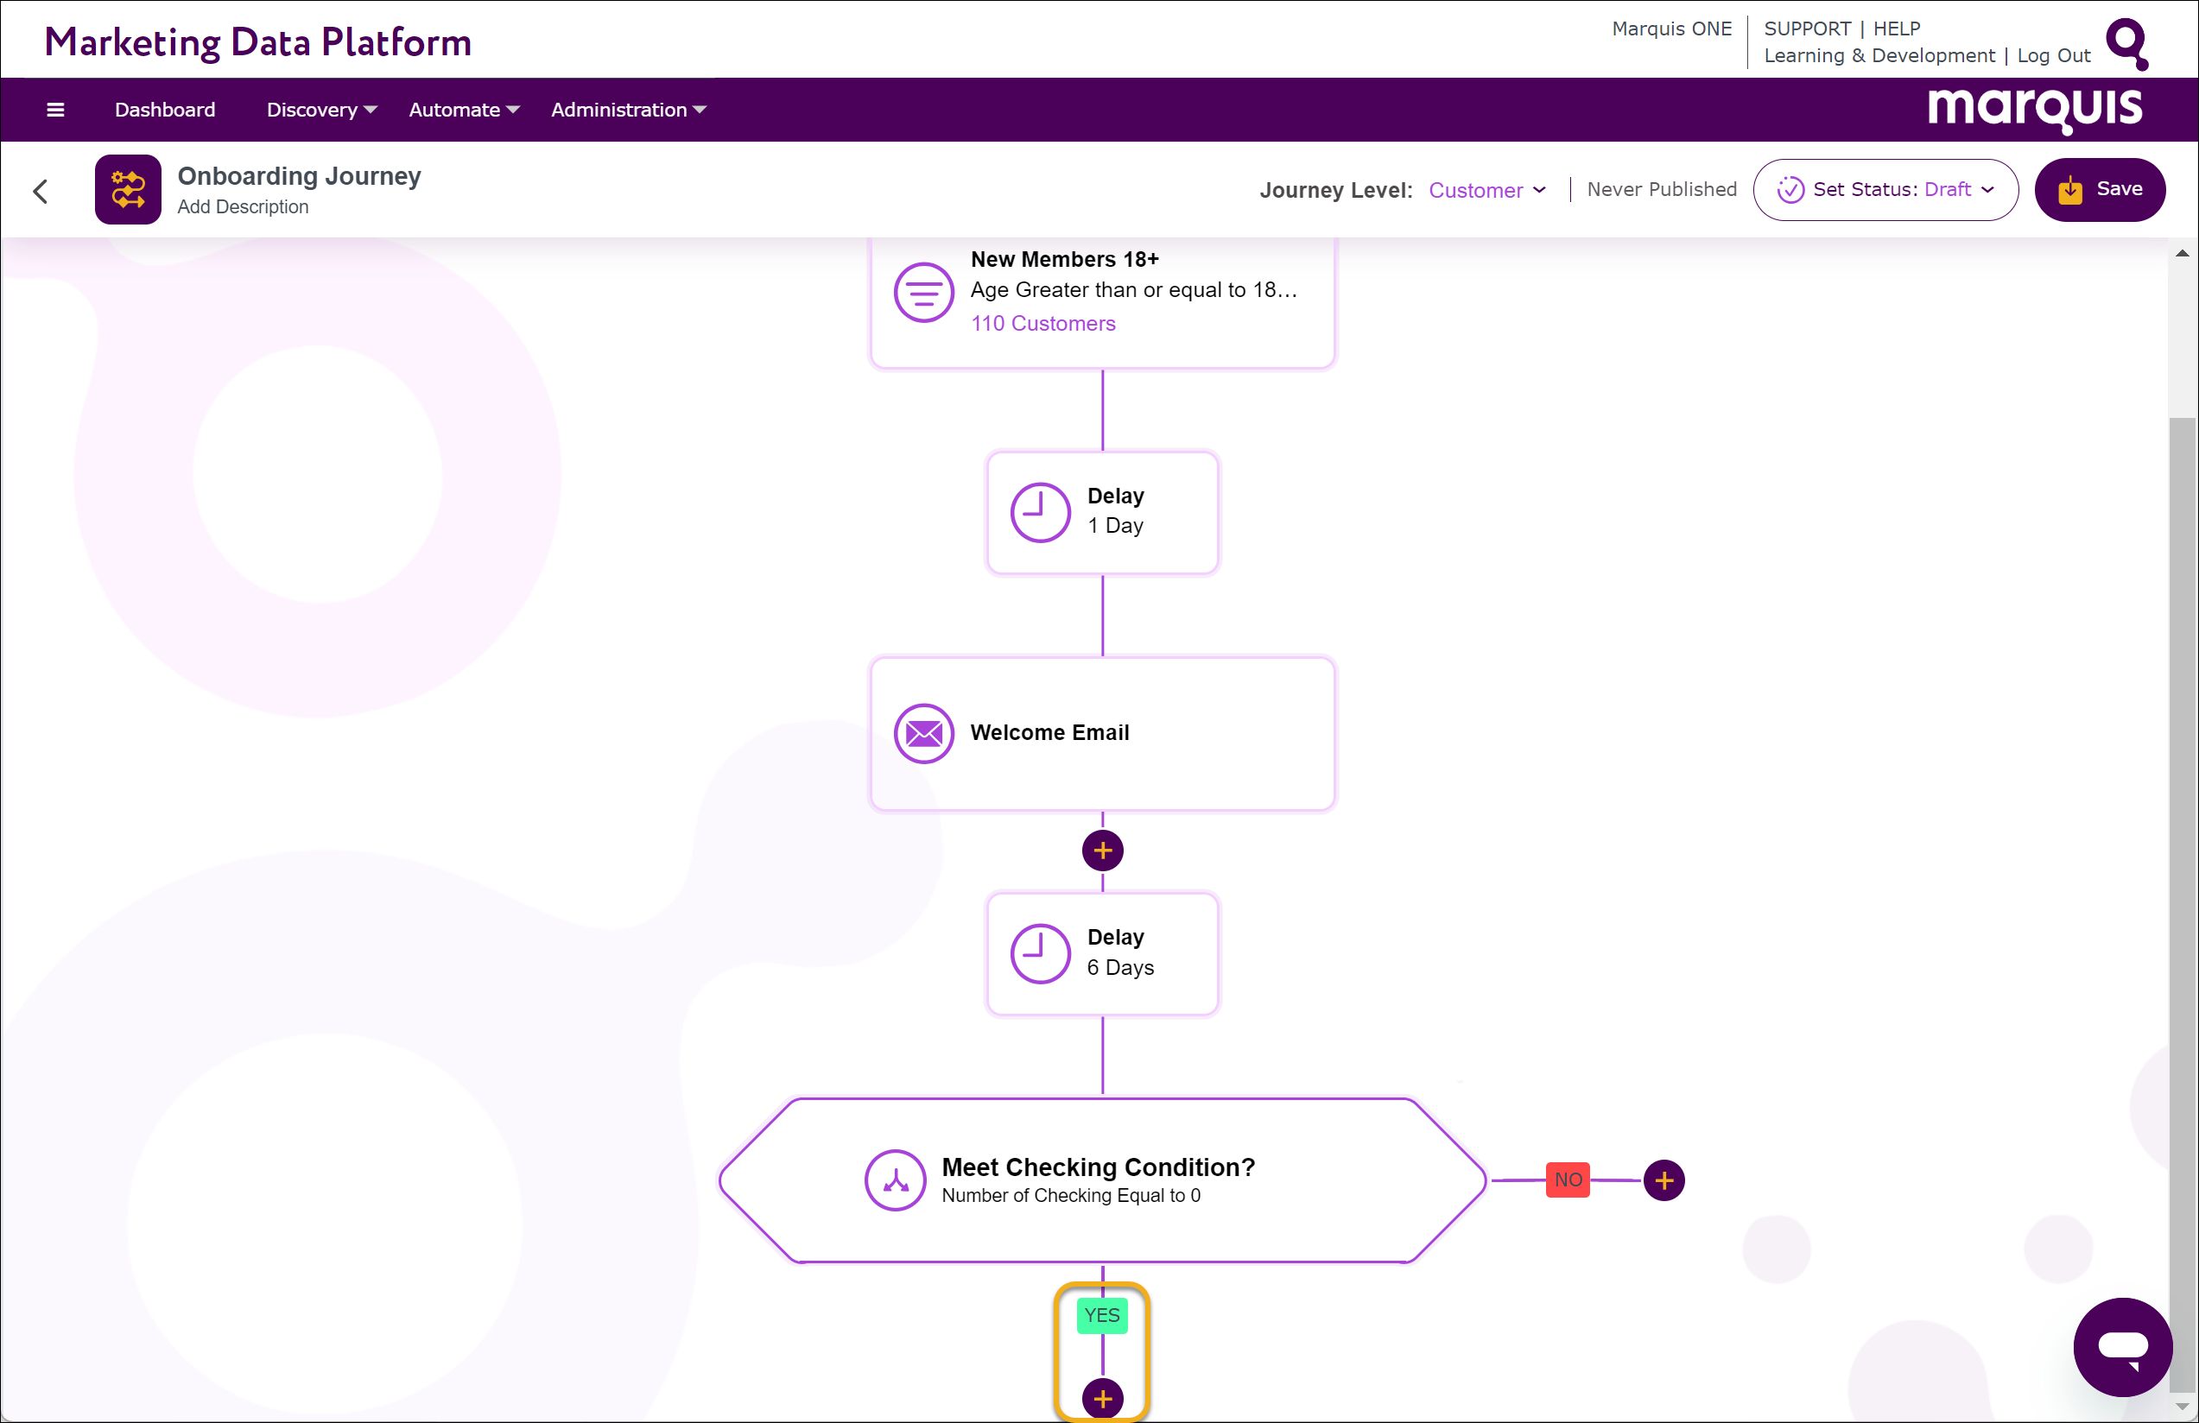The width and height of the screenshot is (2199, 1423).
Task: Click the Never Published status text
Action: (x=1661, y=189)
